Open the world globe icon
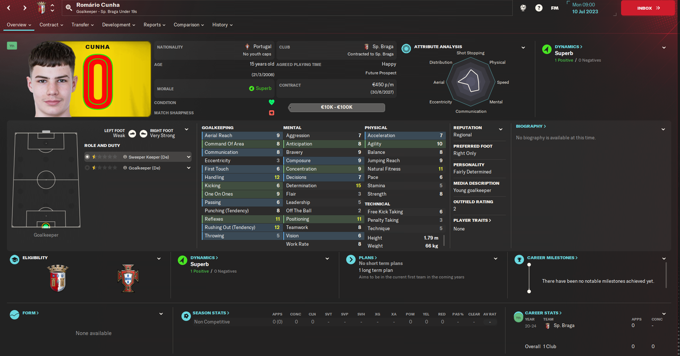The height and width of the screenshot is (356, 680). click(523, 8)
